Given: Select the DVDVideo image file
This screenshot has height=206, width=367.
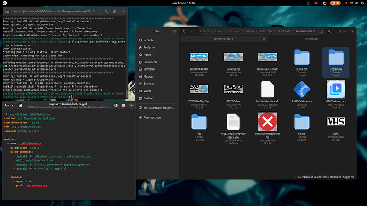Looking at the screenshot, I should pyautogui.click(x=233, y=95).
